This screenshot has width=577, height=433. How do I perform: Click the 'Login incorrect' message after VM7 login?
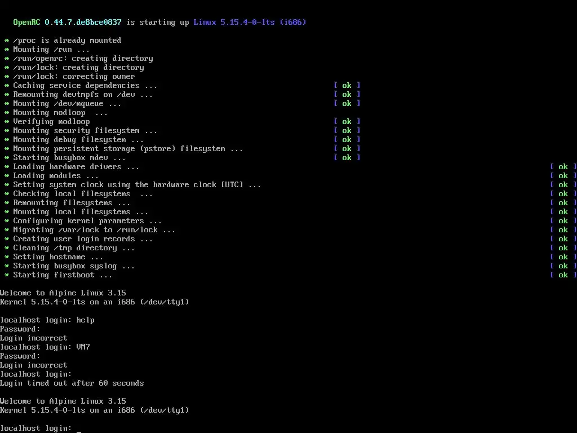(33, 365)
